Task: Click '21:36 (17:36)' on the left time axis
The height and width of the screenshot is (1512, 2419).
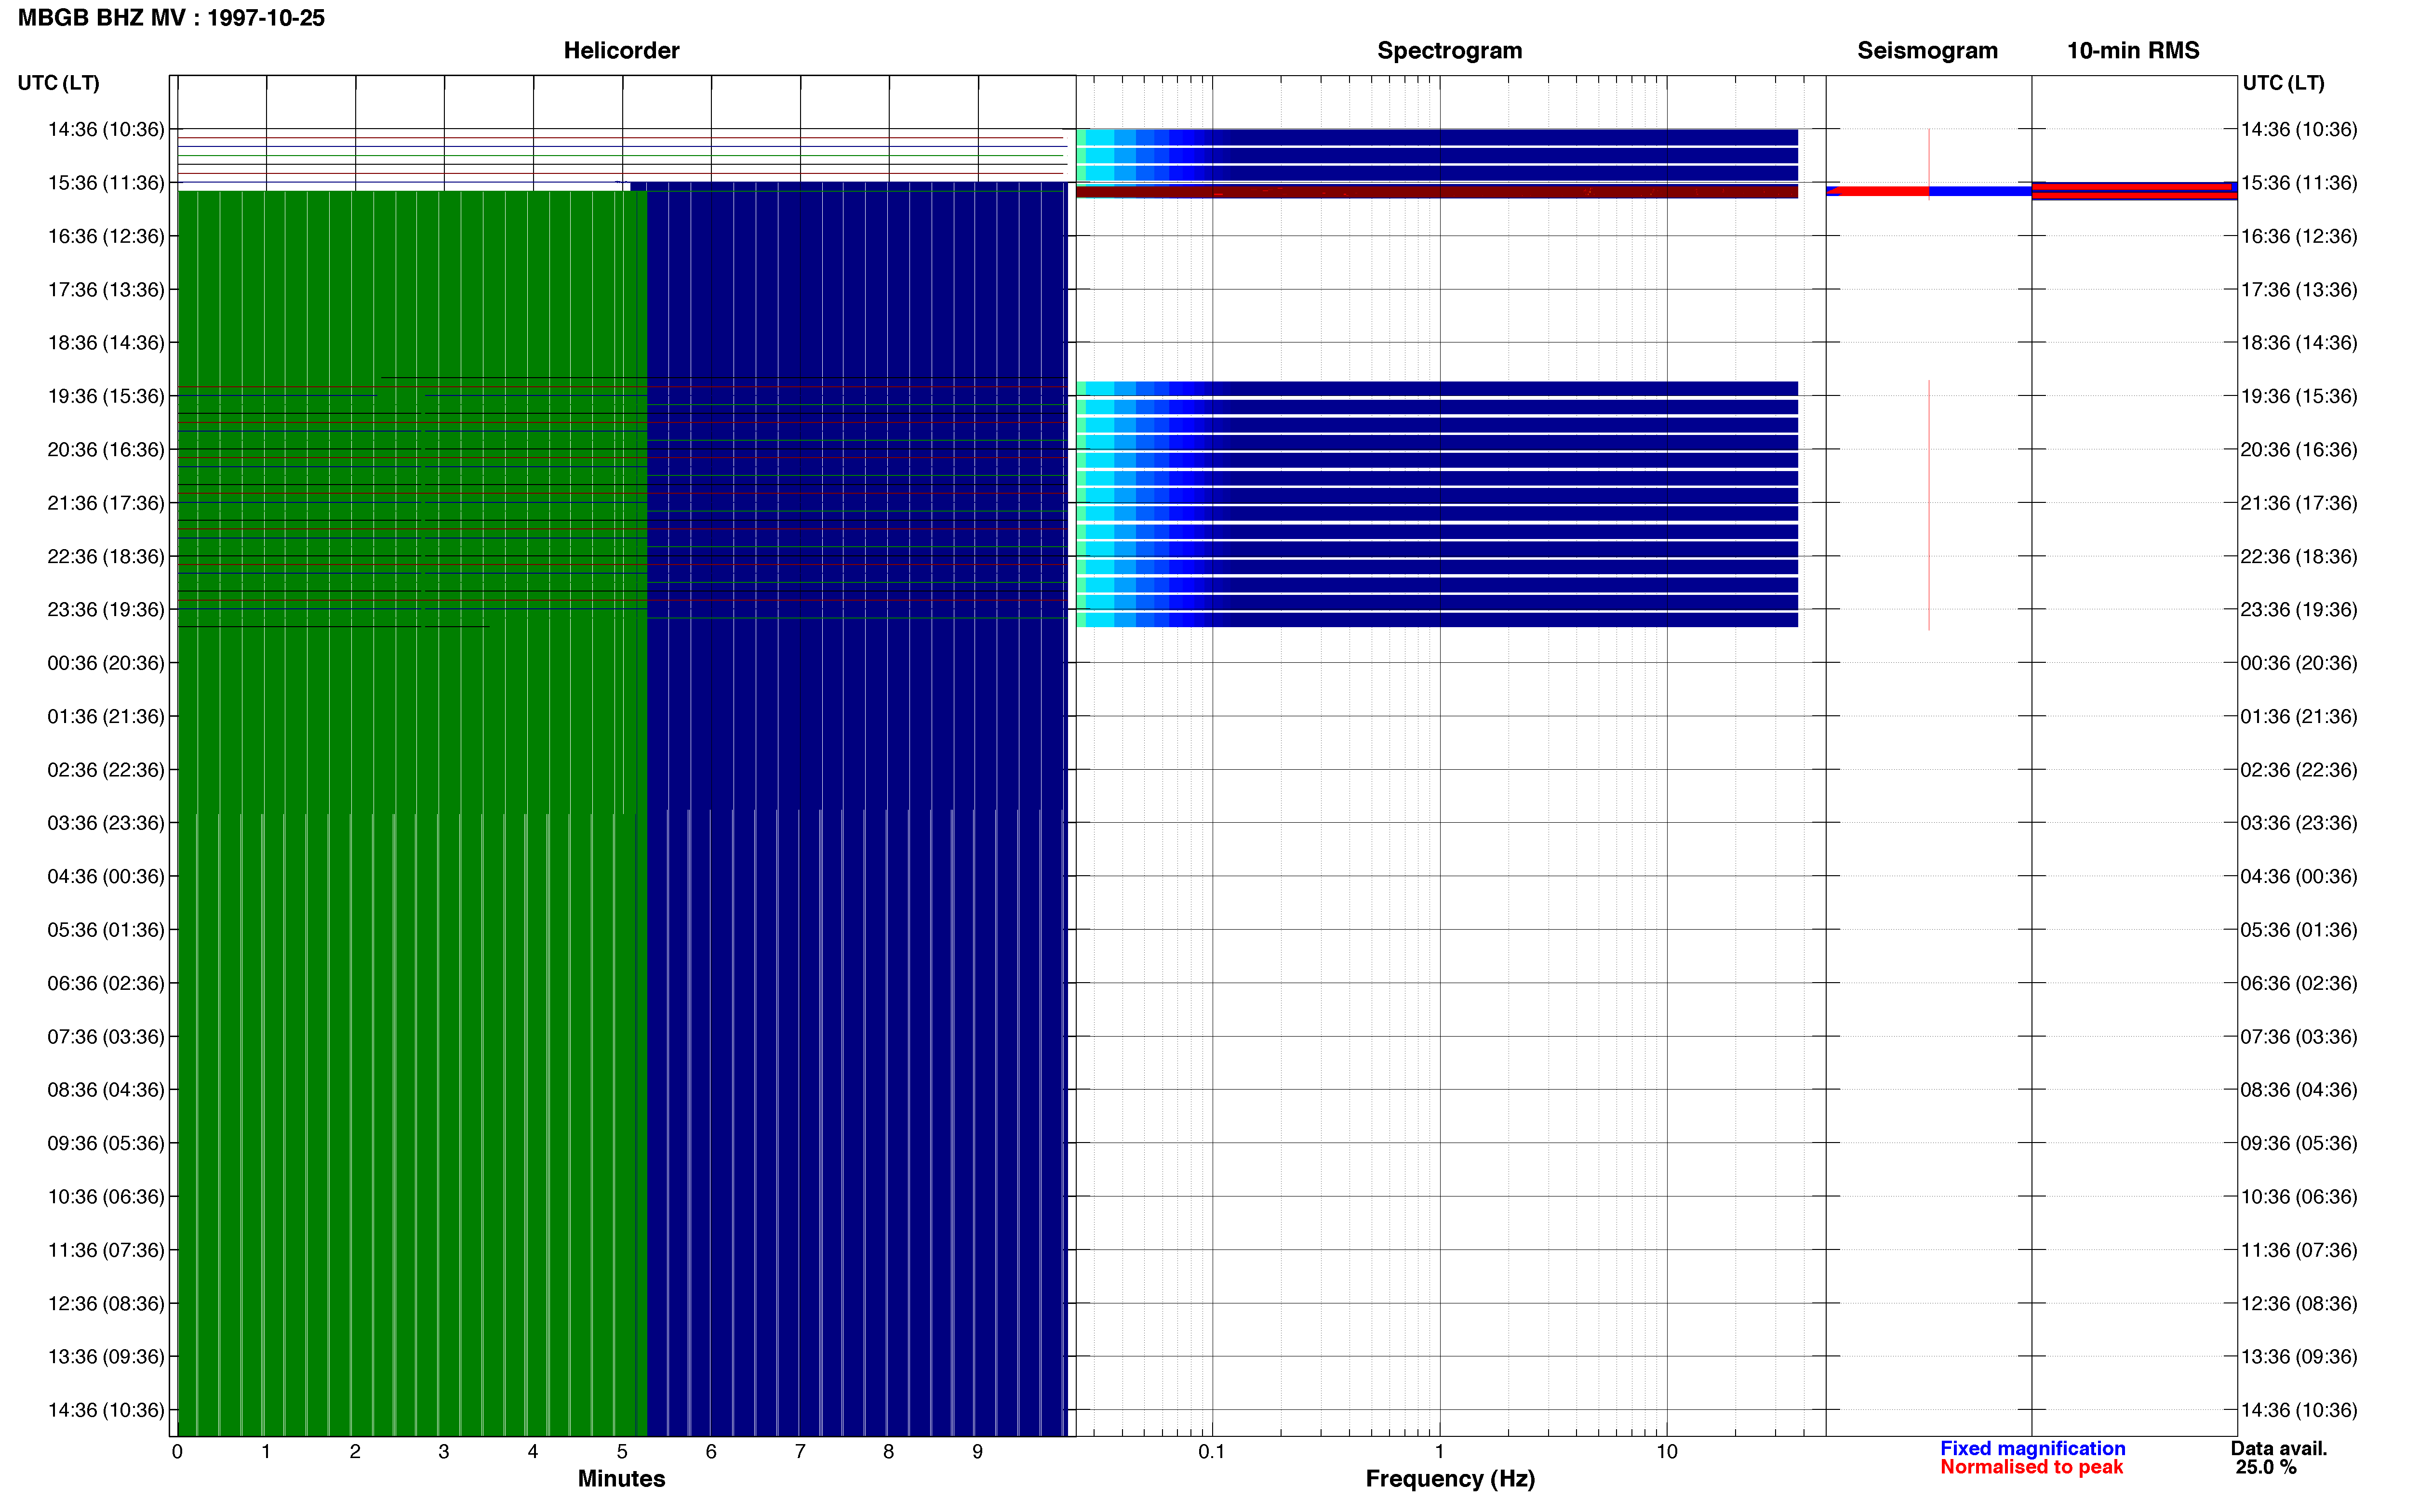Action: pos(106,503)
